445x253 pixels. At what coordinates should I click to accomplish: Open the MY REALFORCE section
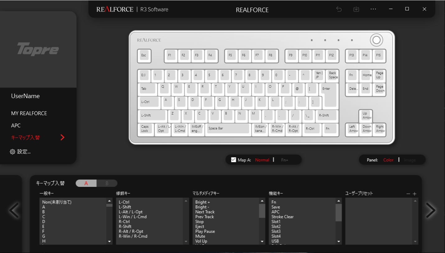[29, 113]
